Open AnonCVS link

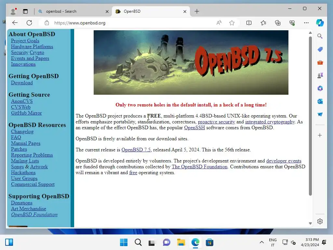[x=22, y=101]
